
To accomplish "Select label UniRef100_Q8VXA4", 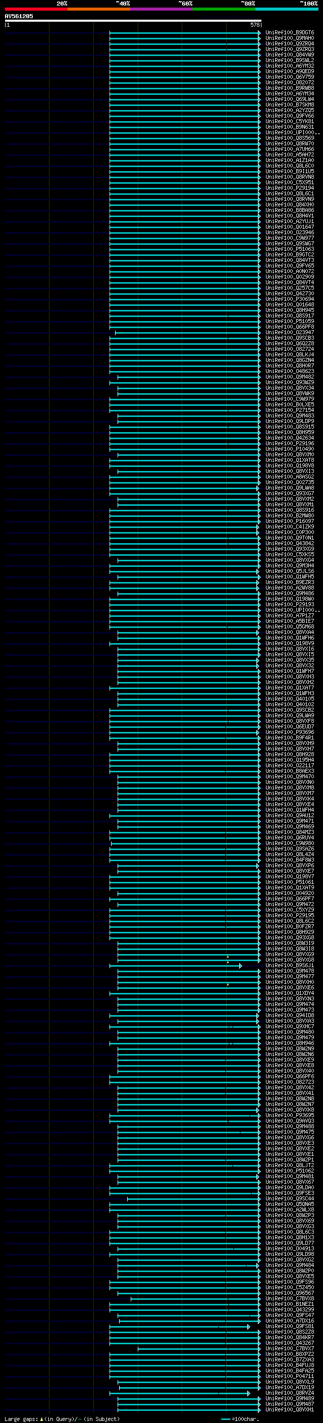I will pyautogui.click(x=289, y=633).
